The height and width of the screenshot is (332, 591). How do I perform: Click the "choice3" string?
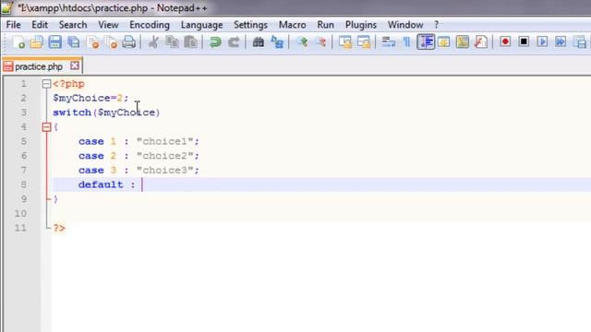click(x=165, y=170)
